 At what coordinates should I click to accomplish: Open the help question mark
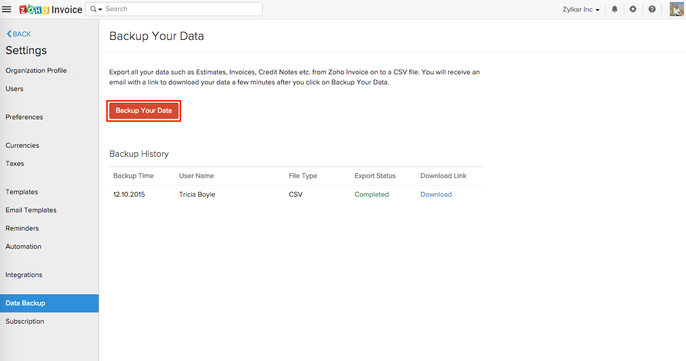click(652, 9)
